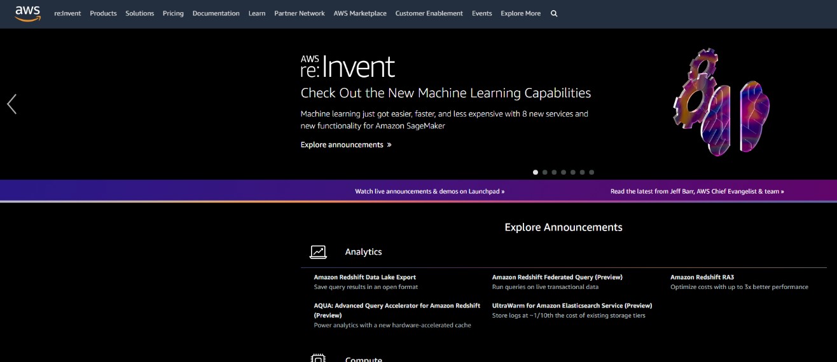
Task: Open AQUA Advanced Query Accelerator link
Action: [397, 311]
